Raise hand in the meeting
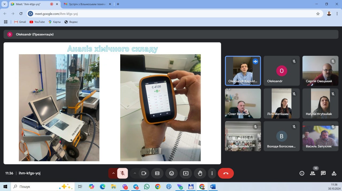 [x=200, y=173]
